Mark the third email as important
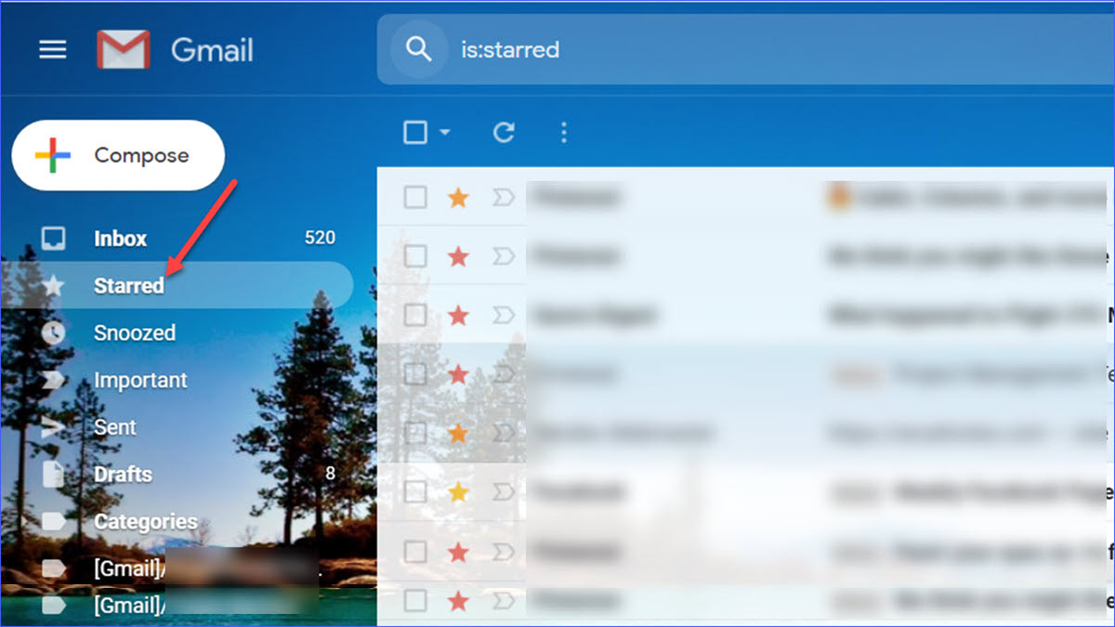This screenshot has width=1115, height=627. pos(502,316)
